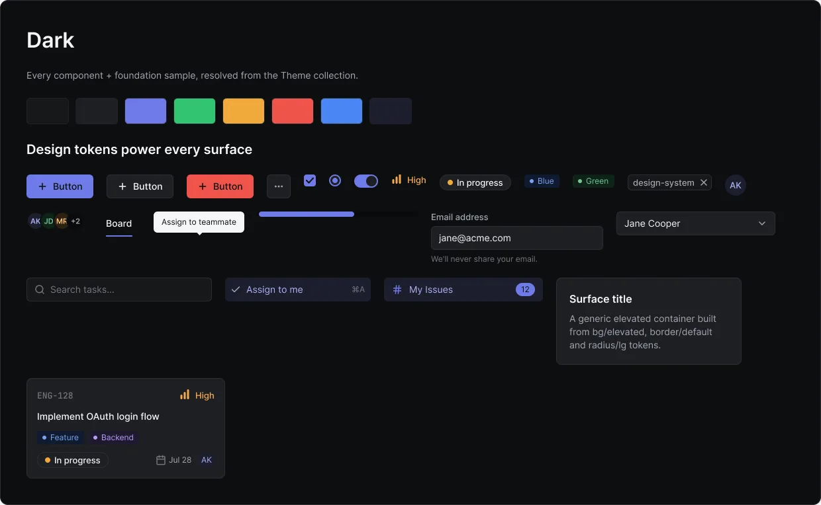Click the High priority icon on issue card
821x505 pixels.
pos(185,395)
